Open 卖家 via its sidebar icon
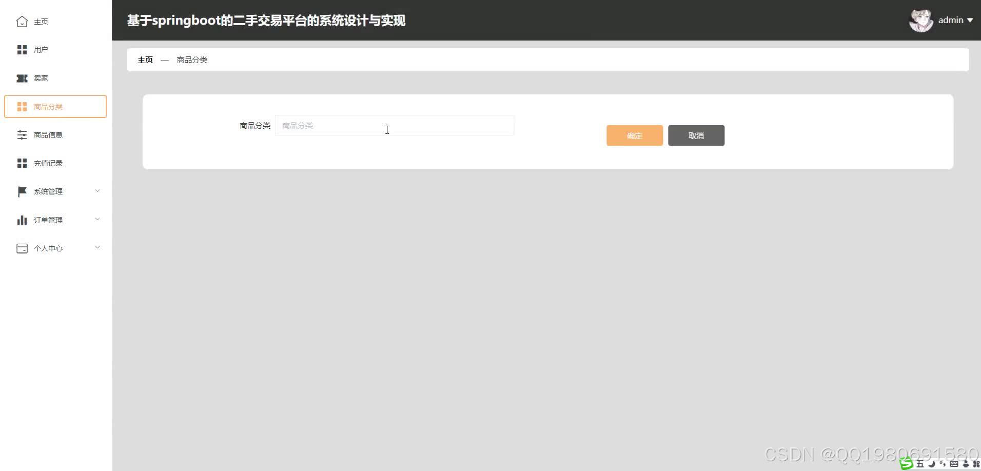Viewport: 981px width, 471px height. [22, 78]
